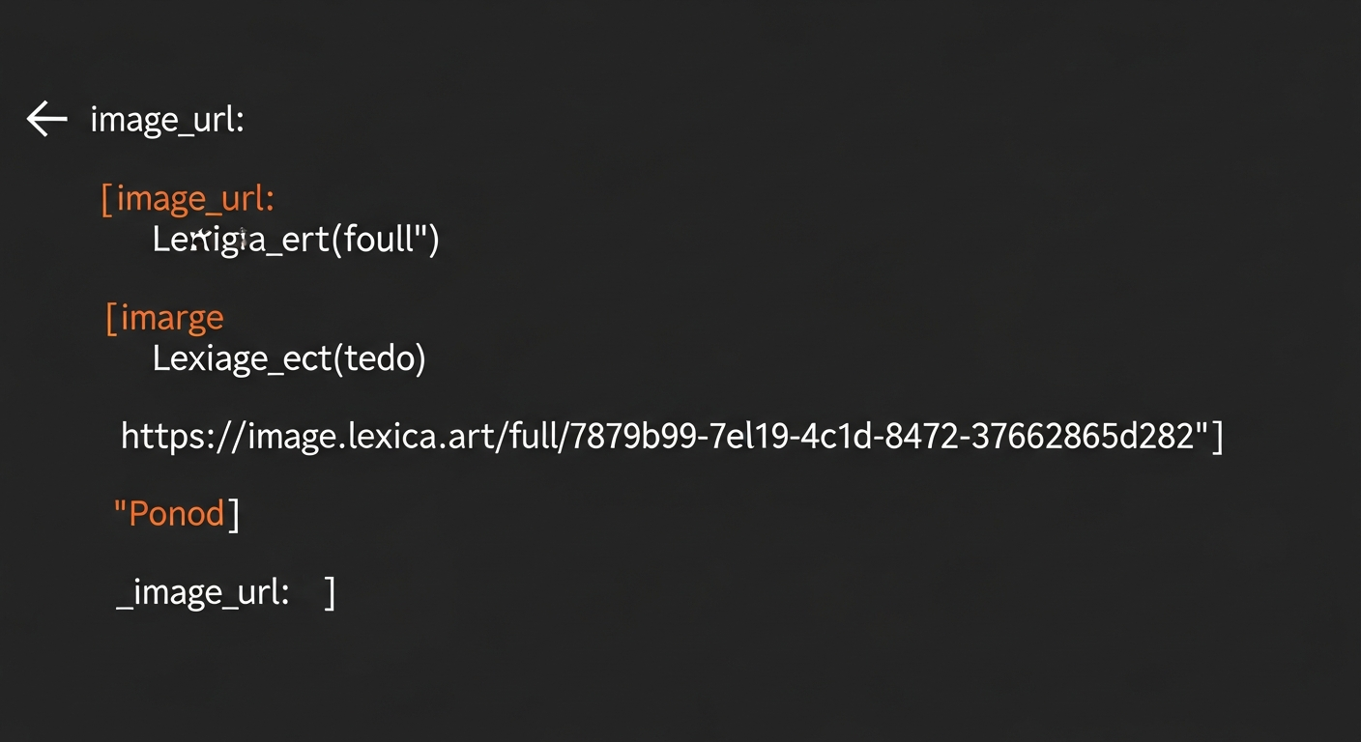The image size is (1361, 742).
Task: Click the "(foull")" parenthetical text
Action: click(386, 239)
